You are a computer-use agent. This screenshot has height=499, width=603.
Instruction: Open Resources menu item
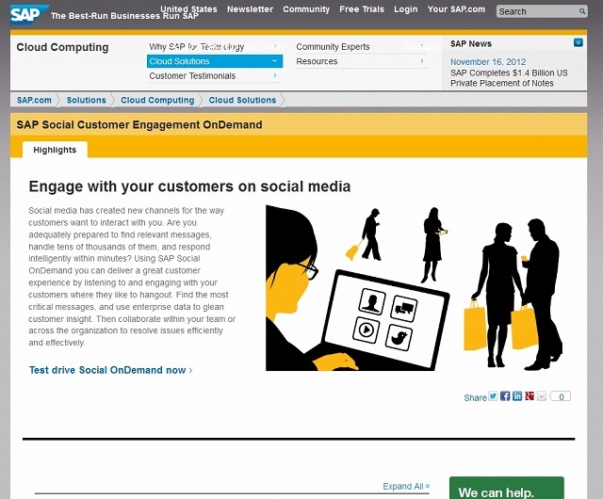(x=317, y=61)
